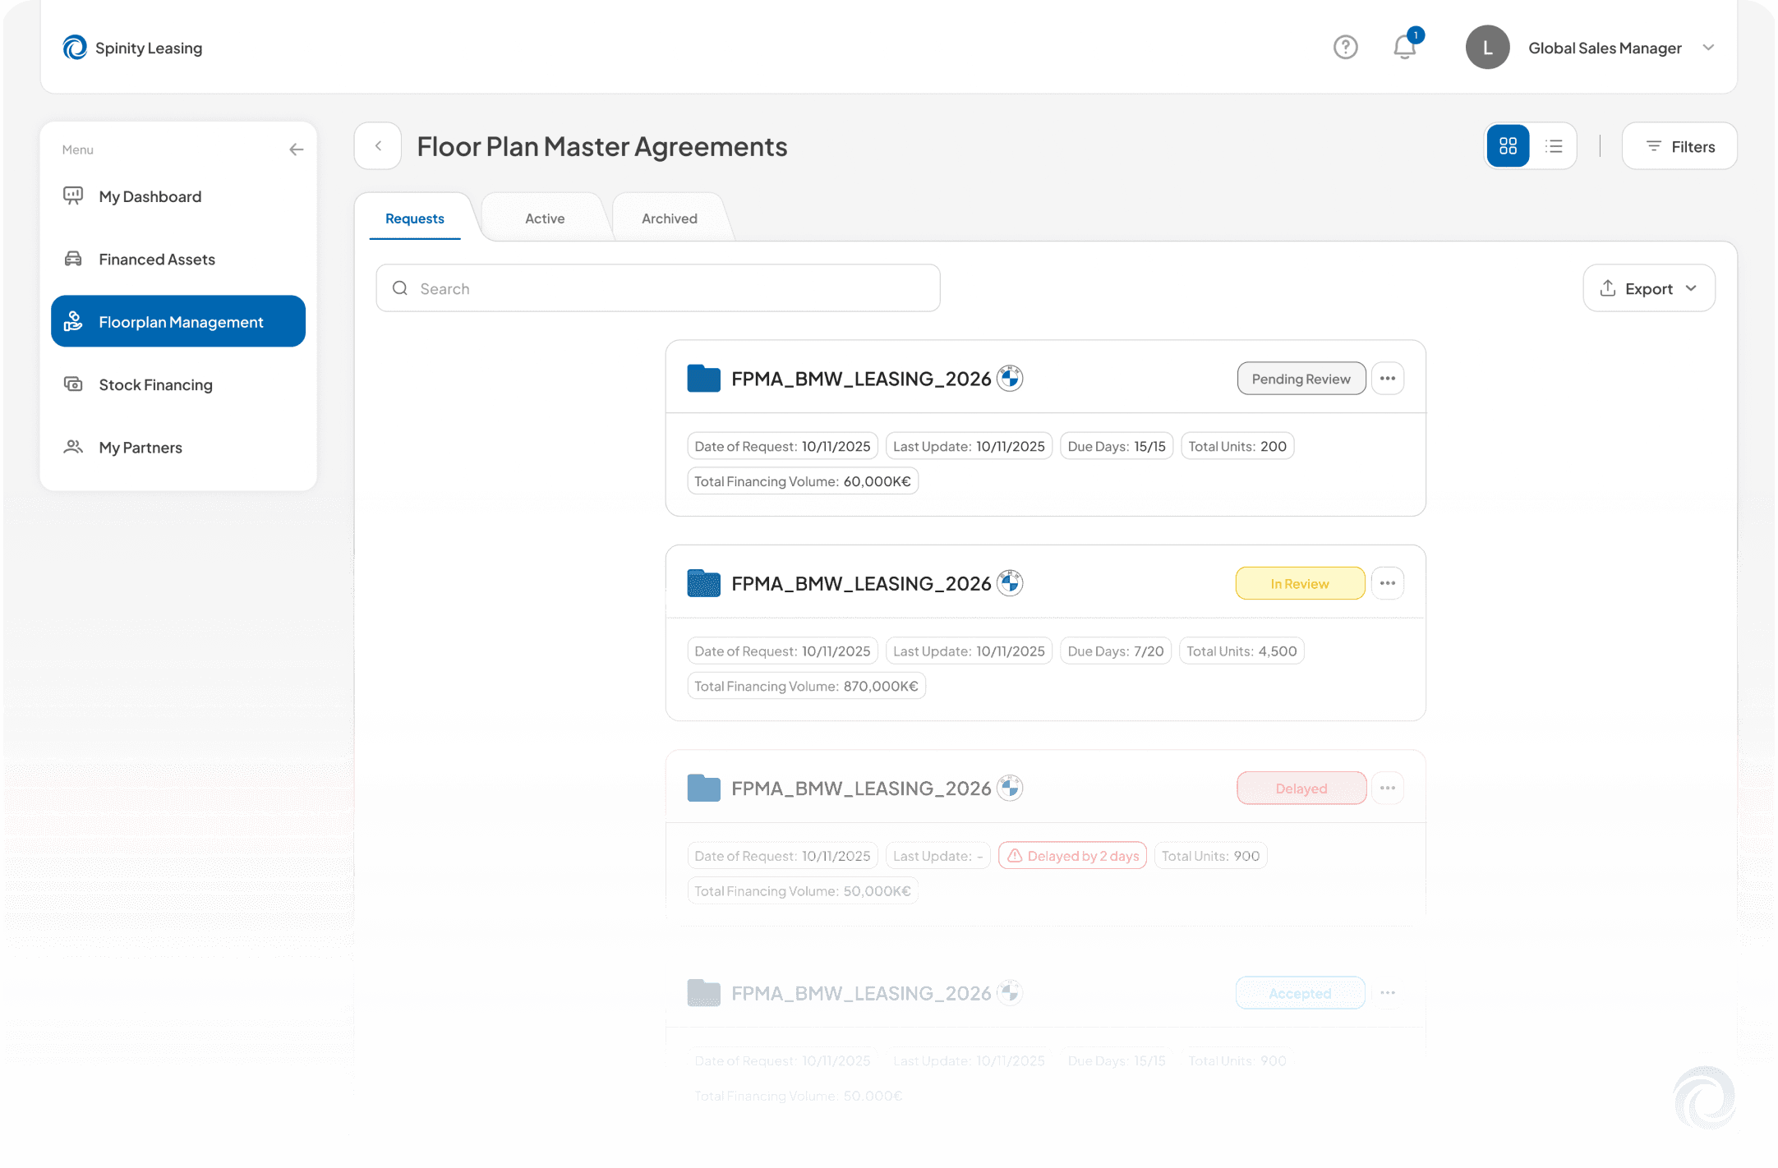Open more options for Delayed agreement
Viewport: 1778px width, 1168px height.
(x=1388, y=788)
